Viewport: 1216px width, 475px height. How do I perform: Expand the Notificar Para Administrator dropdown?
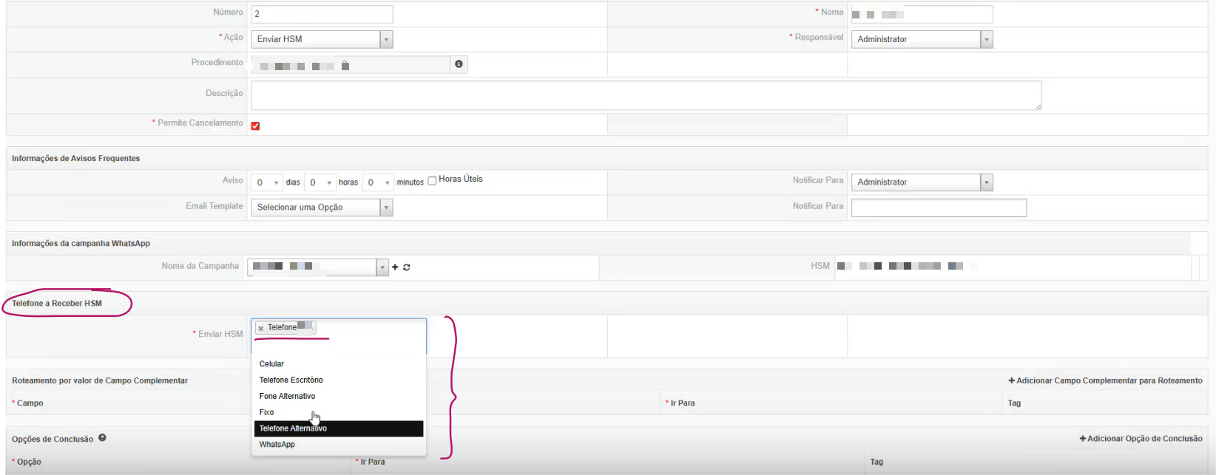click(x=921, y=182)
